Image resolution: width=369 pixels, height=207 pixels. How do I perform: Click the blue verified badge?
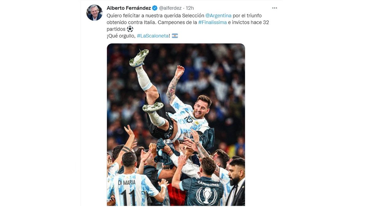(x=155, y=8)
